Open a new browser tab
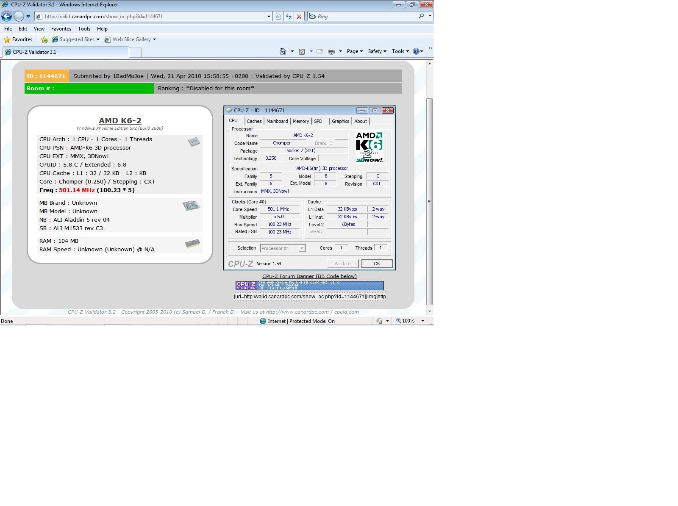678x506 pixels. point(135,52)
